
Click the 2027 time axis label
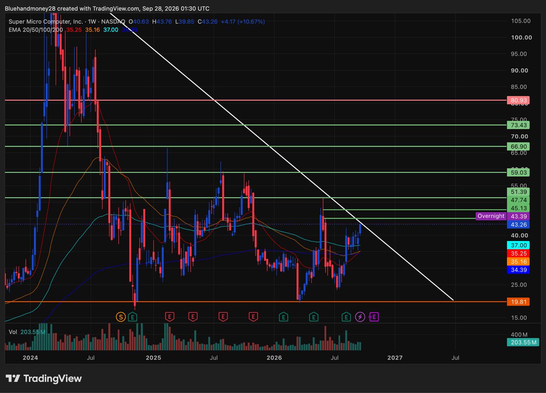[395, 358]
